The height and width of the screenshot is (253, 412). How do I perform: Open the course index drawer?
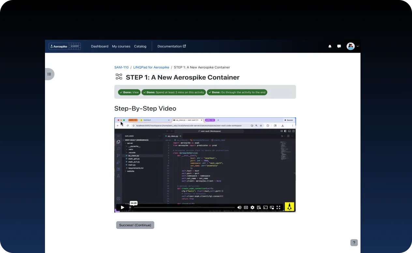coord(49,74)
